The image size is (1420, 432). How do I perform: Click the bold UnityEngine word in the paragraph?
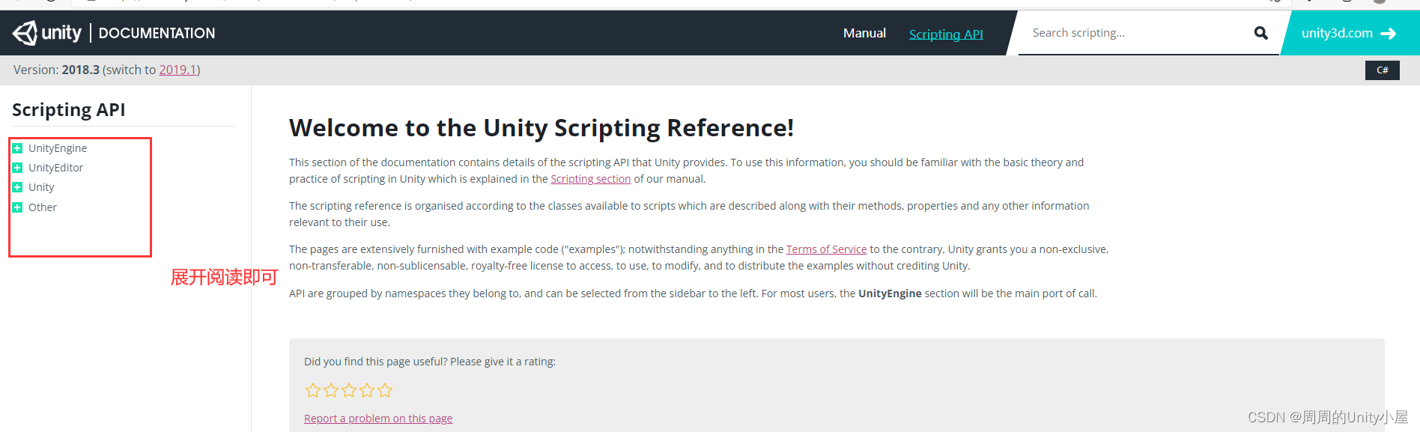click(890, 293)
